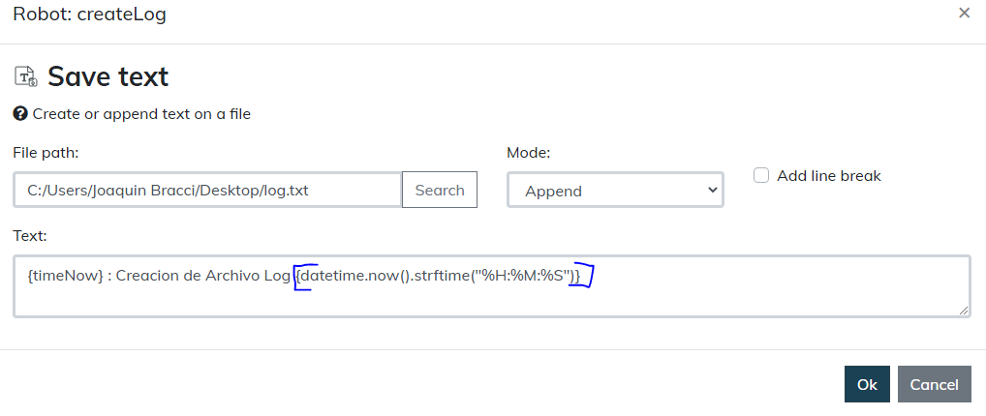This screenshot has height=416, width=986.
Task: Click the "File path:" label
Action: click(46, 153)
